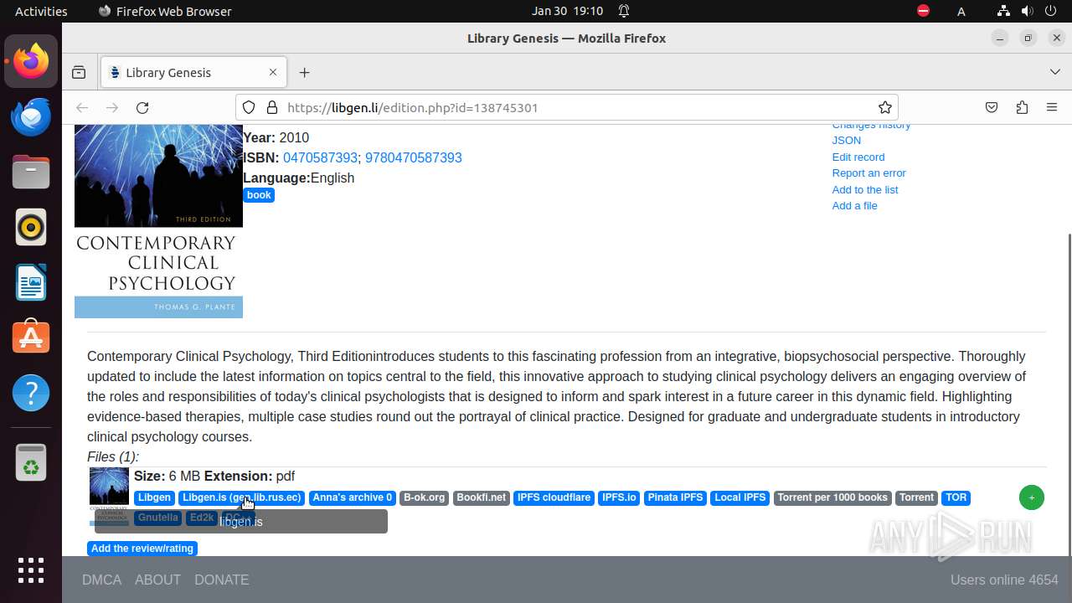Reload the current page
The image size is (1072, 603).
coord(142,107)
